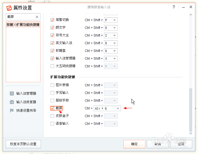This screenshot has height=154, width=198.
Task: Confirm settings with 确定 button
Action: click(134, 144)
